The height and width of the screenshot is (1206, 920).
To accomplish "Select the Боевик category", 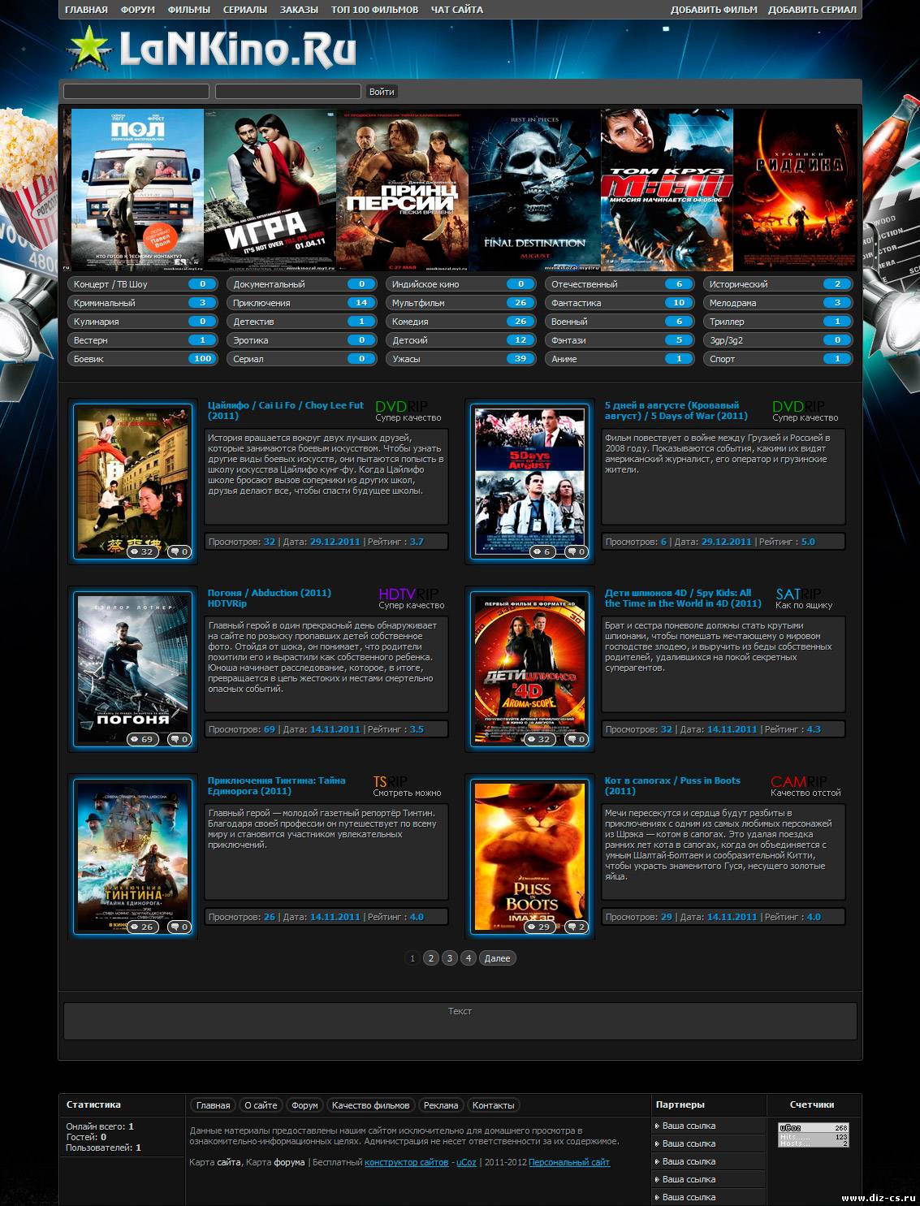I will pos(142,359).
